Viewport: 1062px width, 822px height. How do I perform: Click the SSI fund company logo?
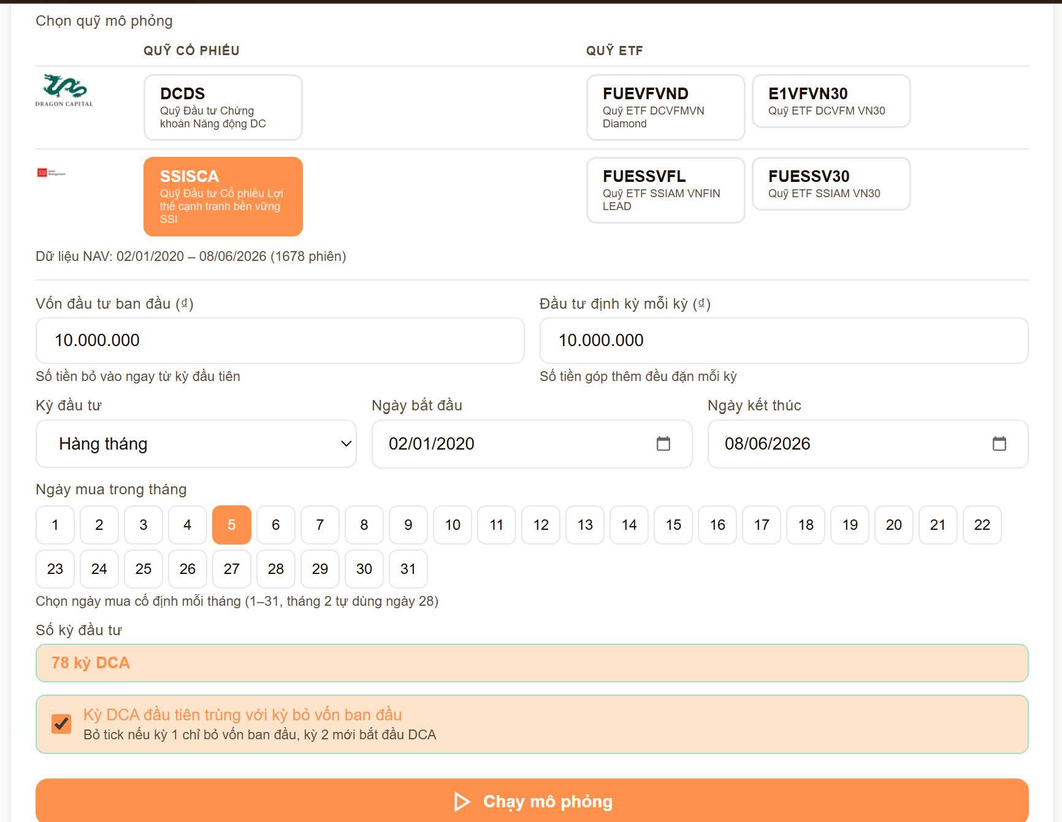[x=51, y=173]
